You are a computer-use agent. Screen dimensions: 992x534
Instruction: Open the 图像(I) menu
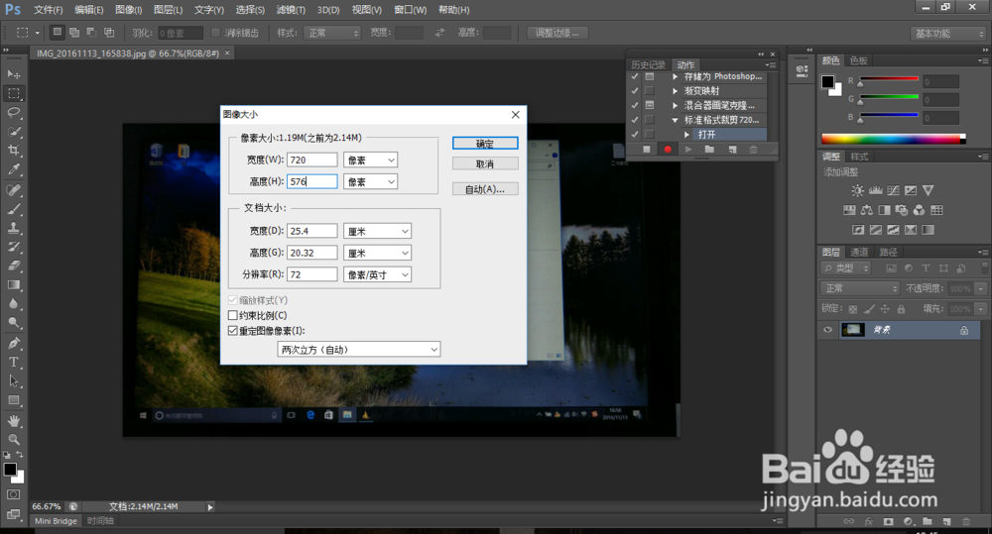click(128, 10)
